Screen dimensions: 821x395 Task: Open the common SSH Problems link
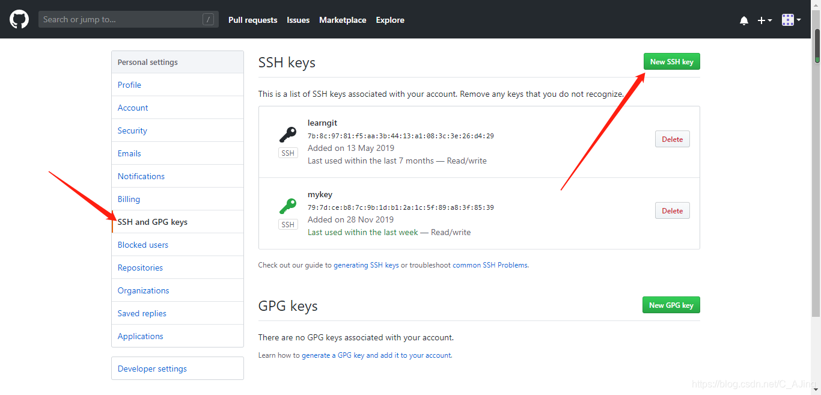(x=490, y=265)
